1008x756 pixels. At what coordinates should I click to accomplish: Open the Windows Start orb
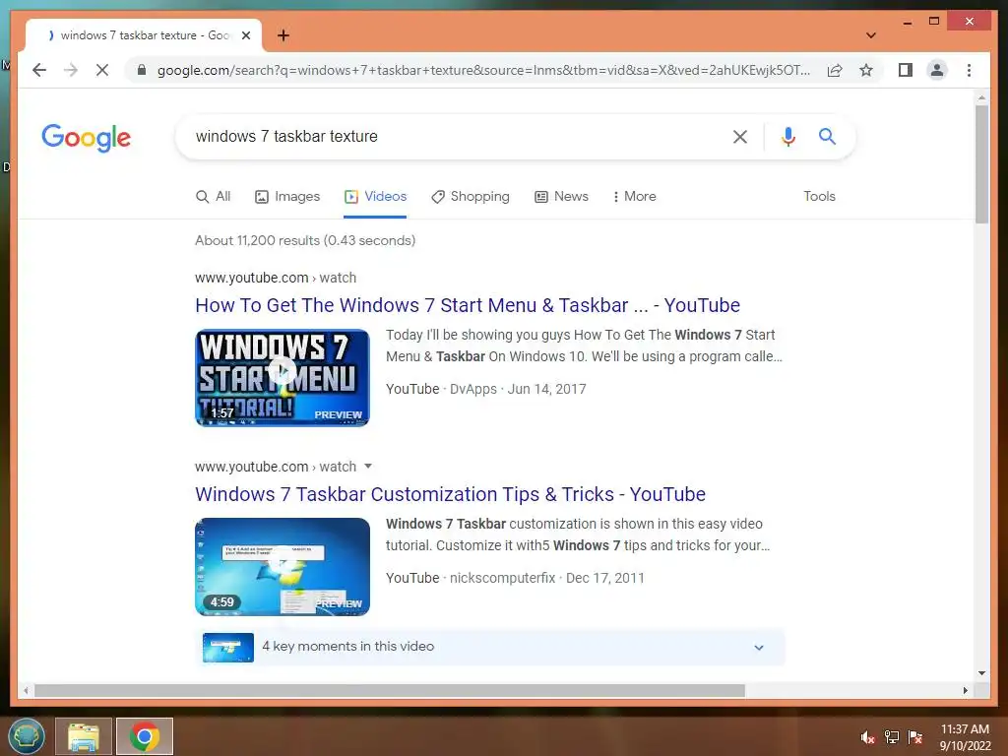pyautogui.click(x=26, y=736)
